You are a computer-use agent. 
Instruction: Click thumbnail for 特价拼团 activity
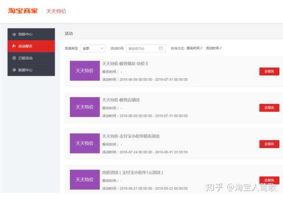pos(85,179)
